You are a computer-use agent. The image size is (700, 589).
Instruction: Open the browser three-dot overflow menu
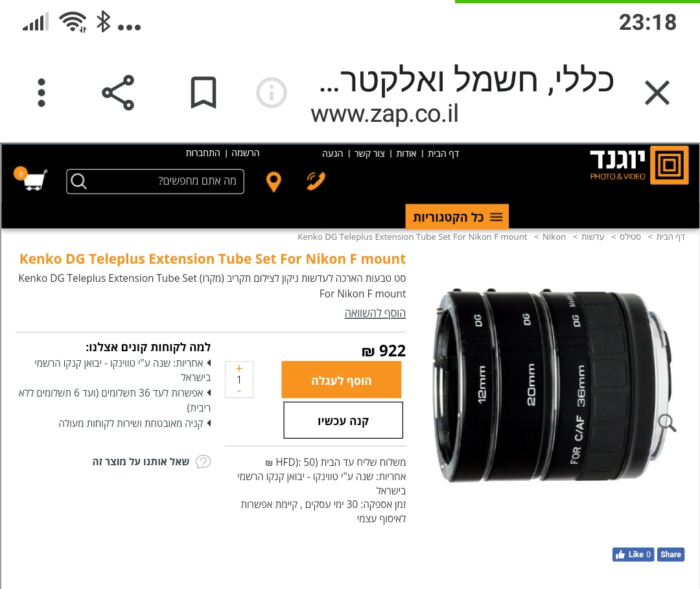(x=41, y=93)
